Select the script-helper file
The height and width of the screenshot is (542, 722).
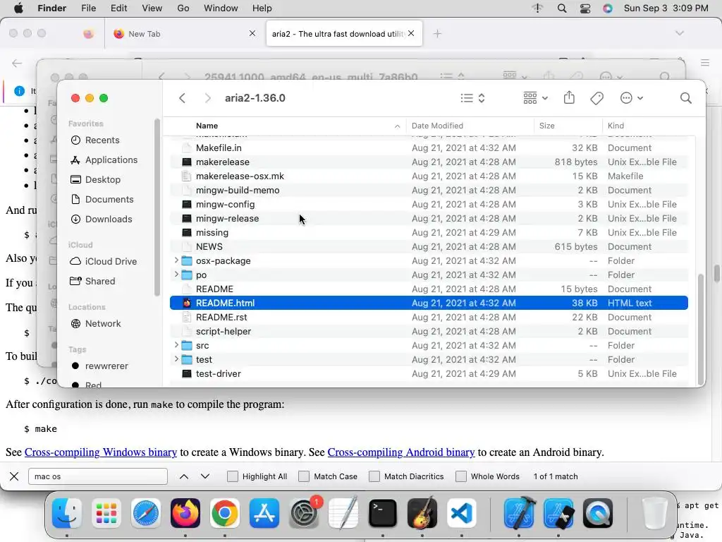pyautogui.click(x=429, y=332)
